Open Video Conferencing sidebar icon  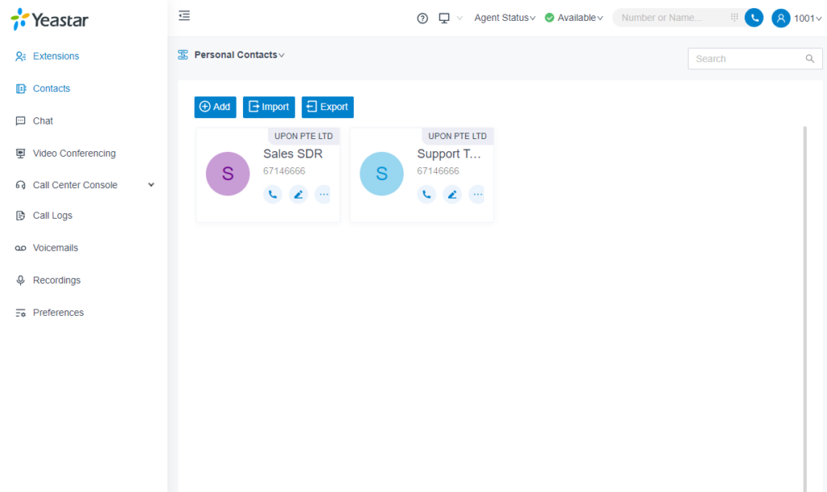(x=19, y=153)
